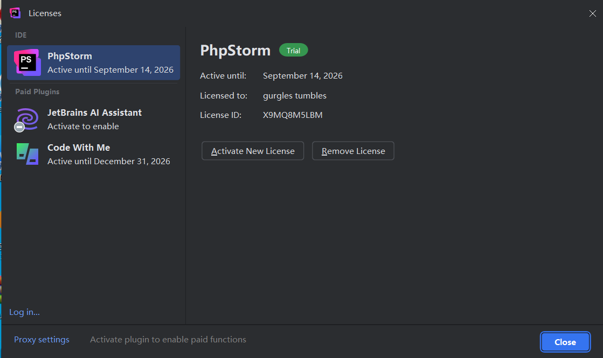Open the Log in link
This screenshot has width=603, height=358.
coord(25,312)
